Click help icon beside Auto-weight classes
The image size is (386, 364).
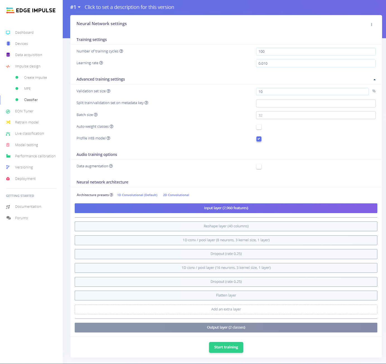(x=111, y=127)
